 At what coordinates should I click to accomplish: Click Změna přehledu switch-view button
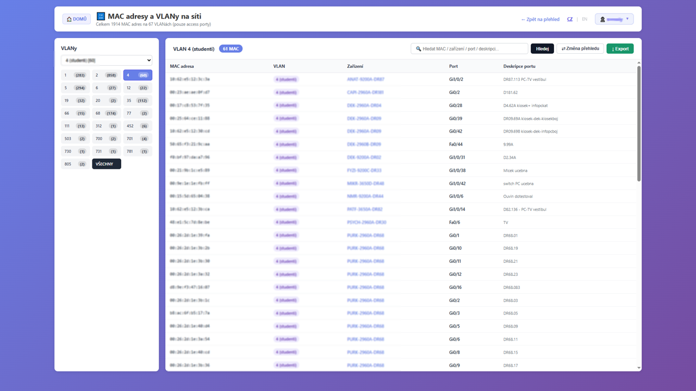(580, 49)
